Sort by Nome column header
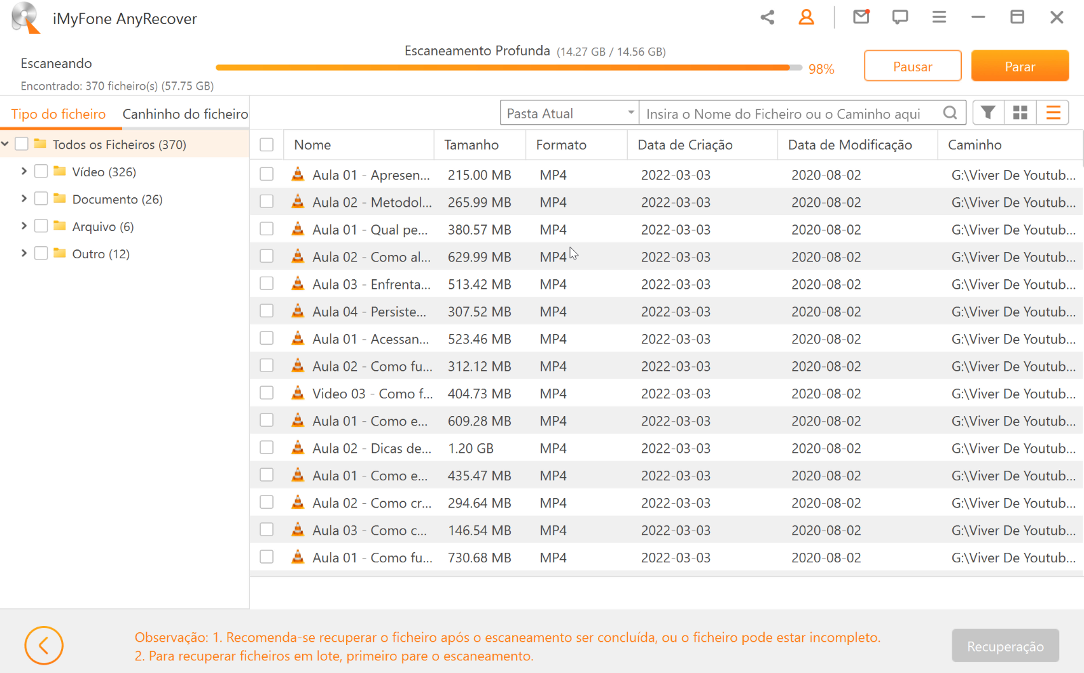Viewport: 1084px width, 673px height. coord(359,144)
